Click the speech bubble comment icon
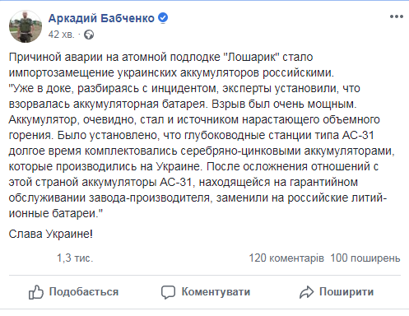The image size is (409, 316). 168,292
